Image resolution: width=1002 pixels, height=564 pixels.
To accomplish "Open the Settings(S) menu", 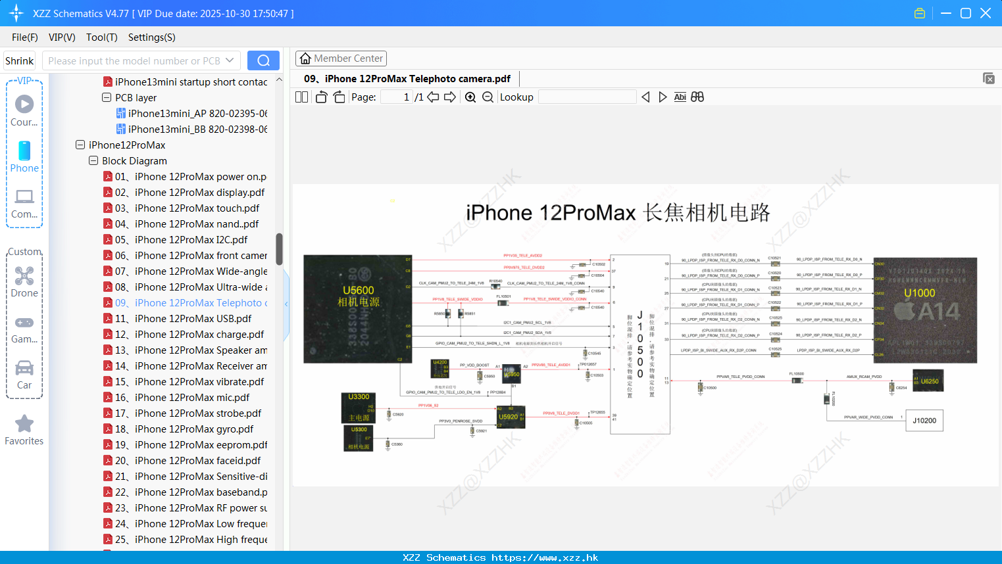I will tap(152, 37).
